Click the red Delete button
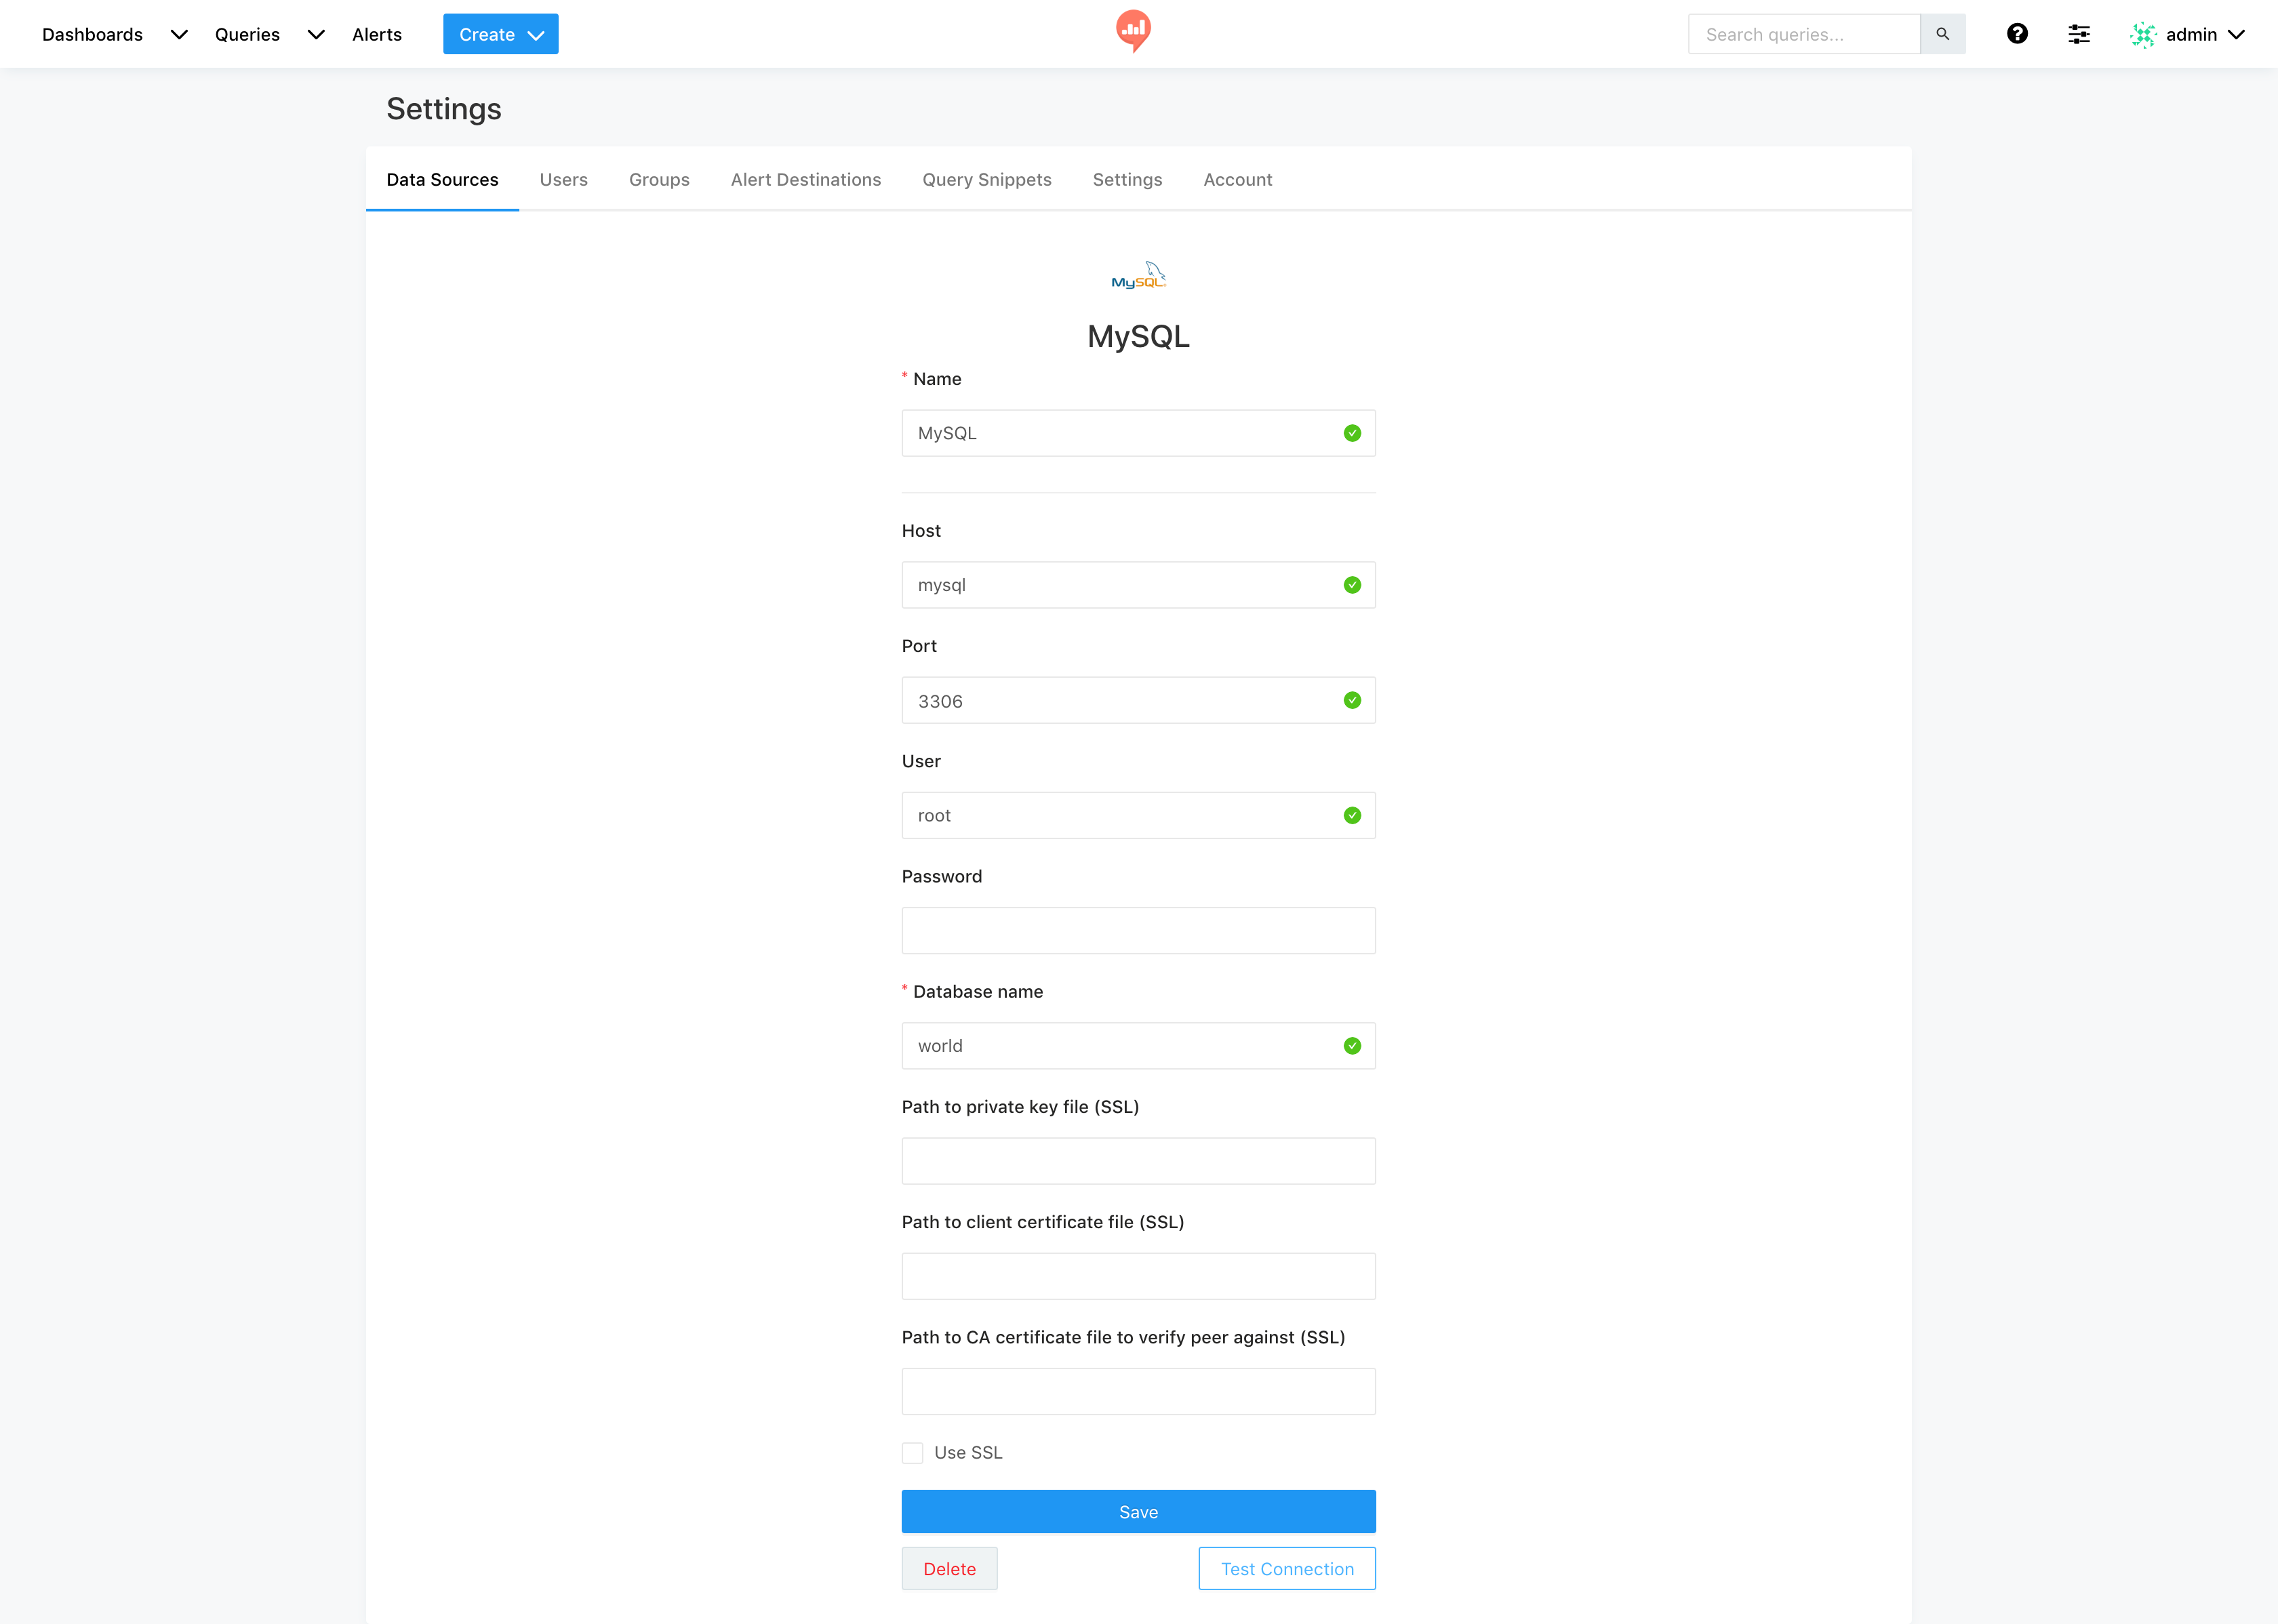The height and width of the screenshot is (1624, 2278). pos(949,1568)
